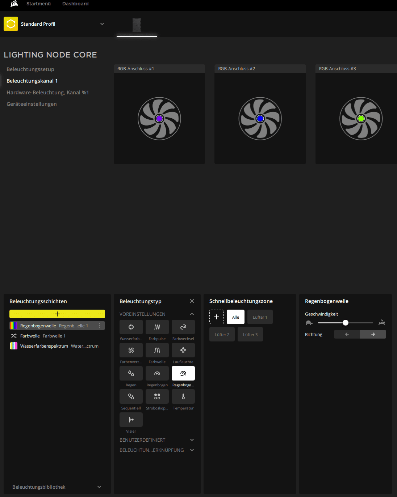The height and width of the screenshot is (497, 397).
Task: Open Hardware-Beleuchtung, Kanal %1
Action: click(x=47, y=92)
